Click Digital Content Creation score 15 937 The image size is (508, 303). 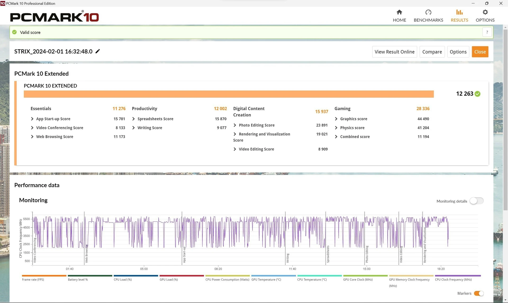coord(321,112)
